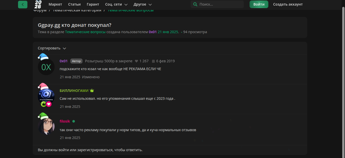The width and height of the screenshot is (345, 158).
Task: Click filosik's anime avatar
Action: pos(46,126)
